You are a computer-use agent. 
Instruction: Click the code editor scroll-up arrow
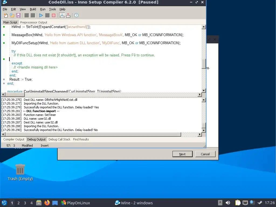(204, 27)
